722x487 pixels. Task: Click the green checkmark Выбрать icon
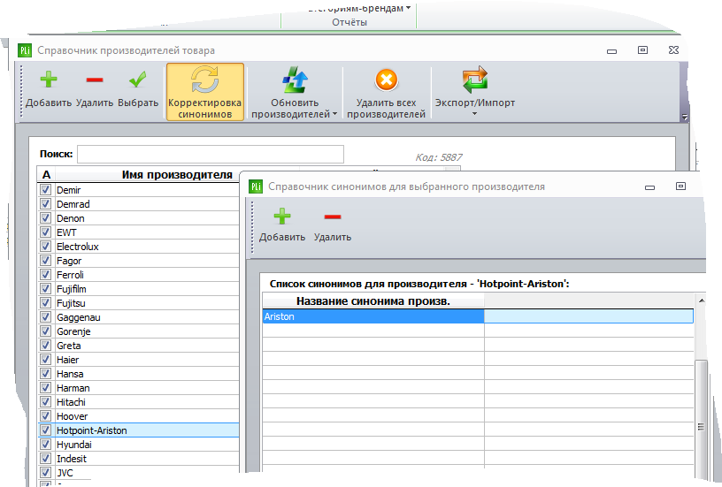pos(138,80)
